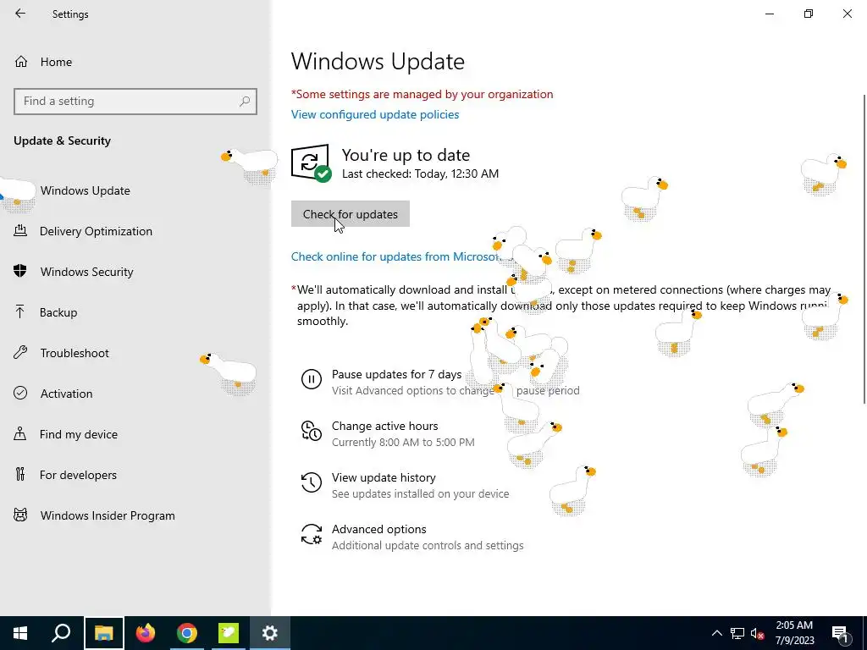The image size is (867, 650).
Task: Open Change active hours
Action: [385, 427]
